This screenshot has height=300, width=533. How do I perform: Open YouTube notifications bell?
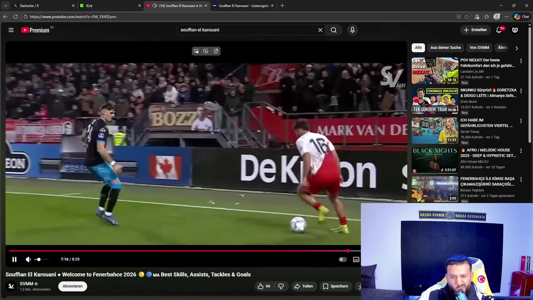point(499,30)
